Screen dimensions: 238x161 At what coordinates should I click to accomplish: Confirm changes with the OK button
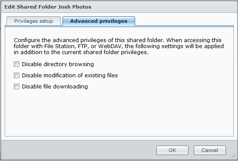coord(172,150)
